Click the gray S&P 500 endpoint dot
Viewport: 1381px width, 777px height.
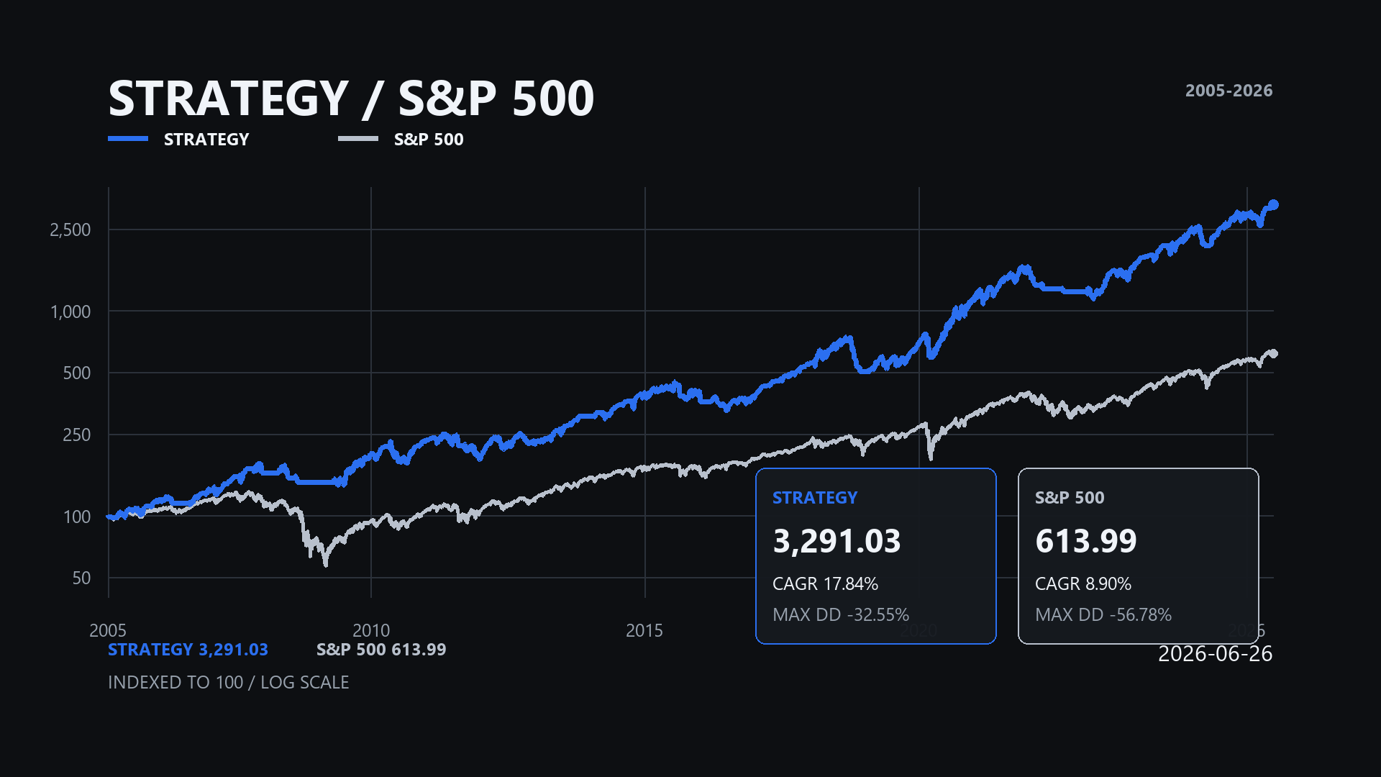[1274, 353]
